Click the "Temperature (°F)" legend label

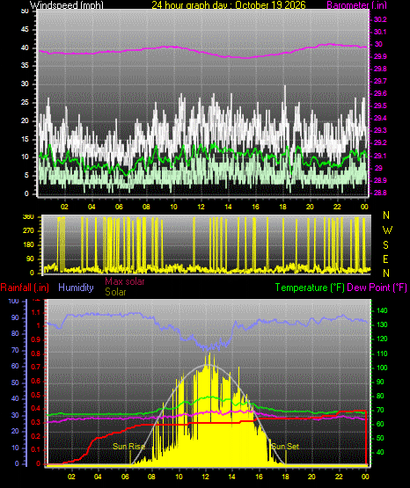point(310,288)
